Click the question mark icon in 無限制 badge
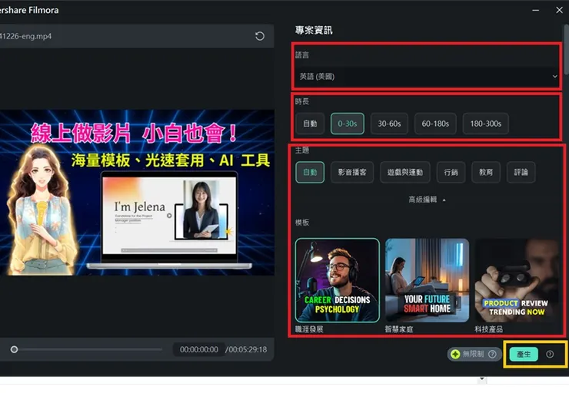This screenshot has height=393, width=569. (492, 354)
